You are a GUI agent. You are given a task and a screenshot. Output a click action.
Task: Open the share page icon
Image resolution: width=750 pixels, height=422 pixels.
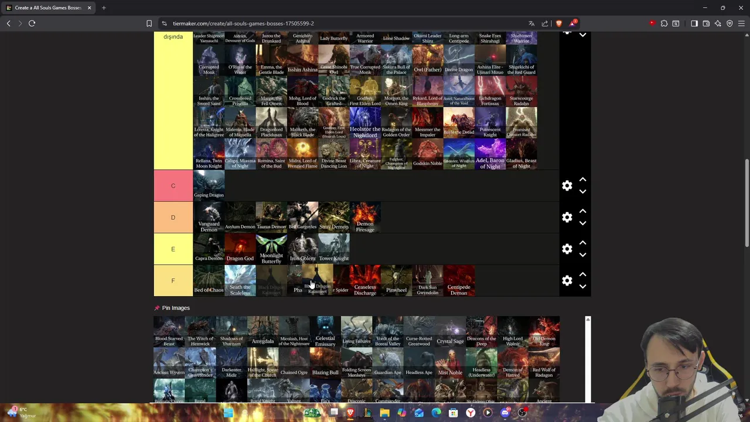tap(545, 23)
